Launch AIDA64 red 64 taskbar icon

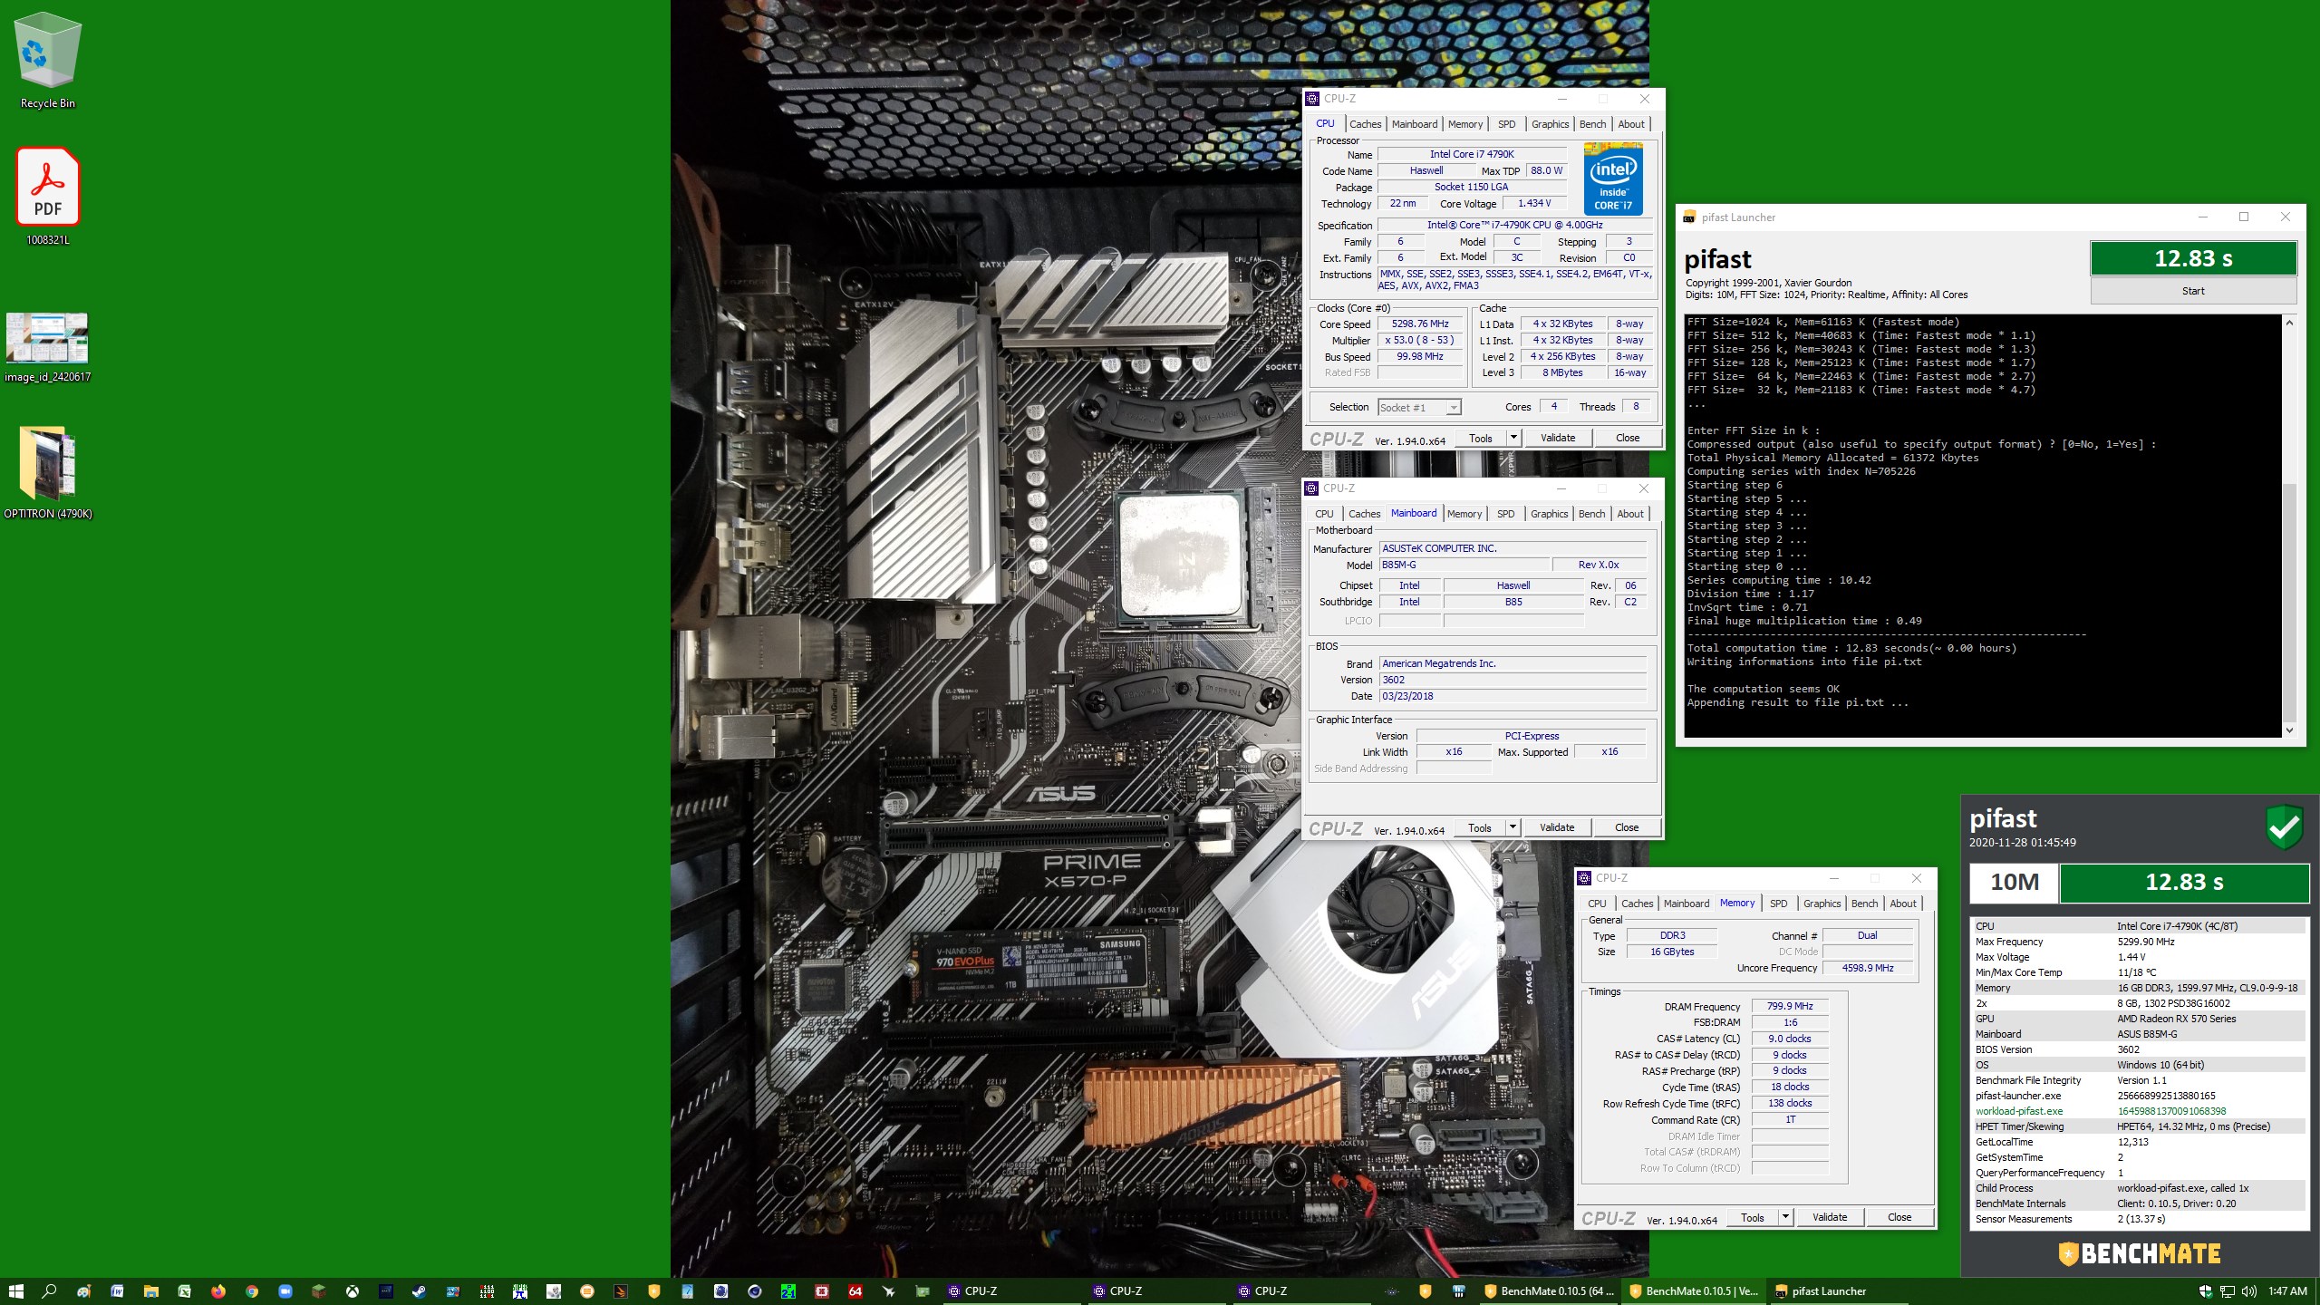855,1290
